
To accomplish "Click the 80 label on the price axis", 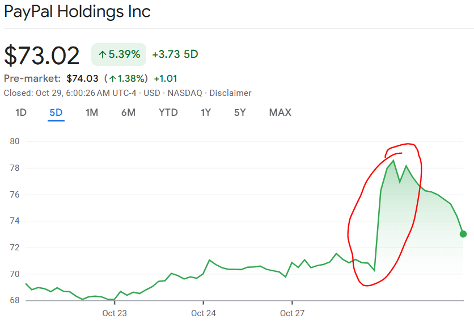I will [15, 141].
